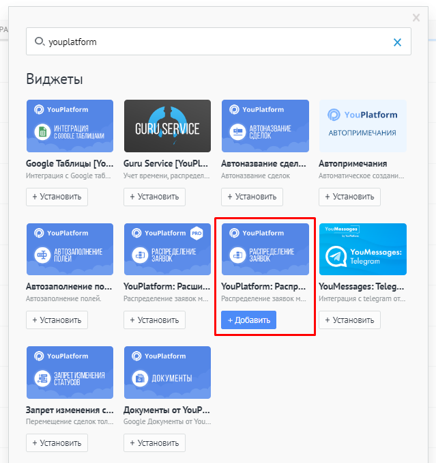
Task: Click the title 'Запрет изменения с...'
Action: click(x=70, y=410)
